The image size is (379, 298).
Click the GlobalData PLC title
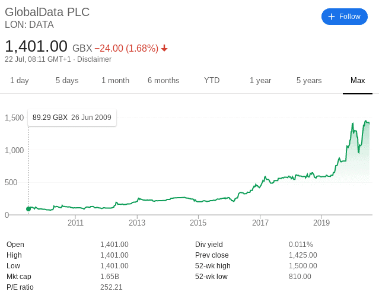(47, 12)
